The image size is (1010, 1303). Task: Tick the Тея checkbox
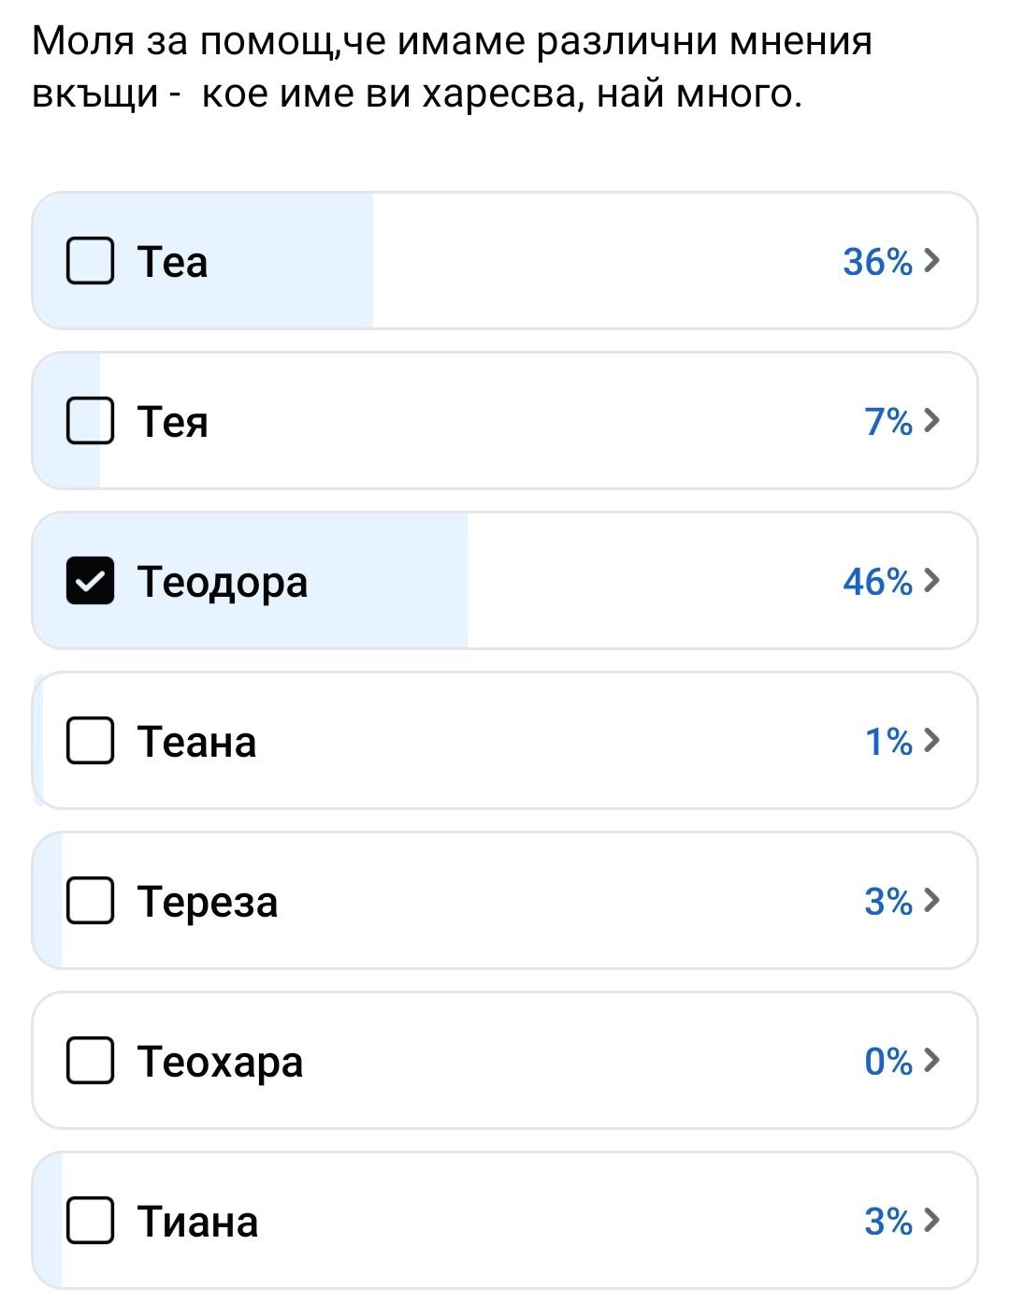pos(90,421)
